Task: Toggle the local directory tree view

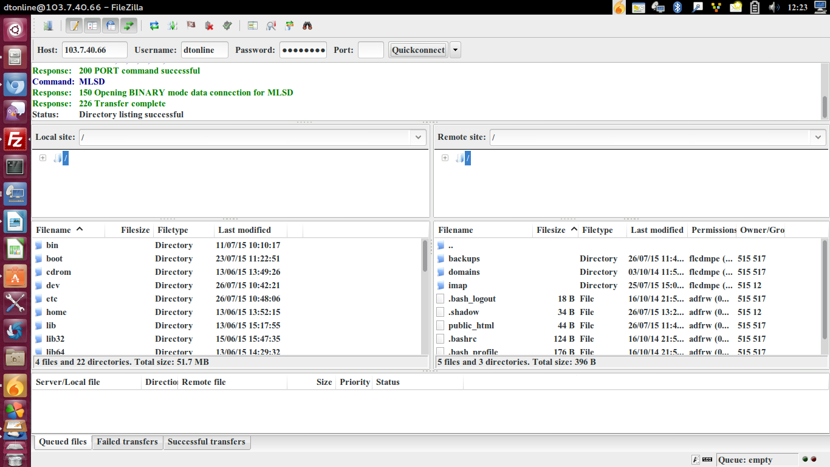Action: pyautogui.click(x=92, y=26)
